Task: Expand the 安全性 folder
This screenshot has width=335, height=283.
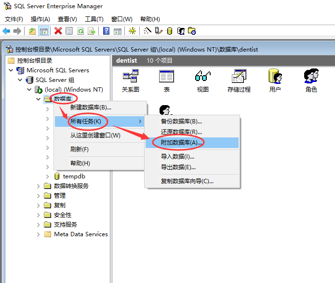Action: point(38,215)
